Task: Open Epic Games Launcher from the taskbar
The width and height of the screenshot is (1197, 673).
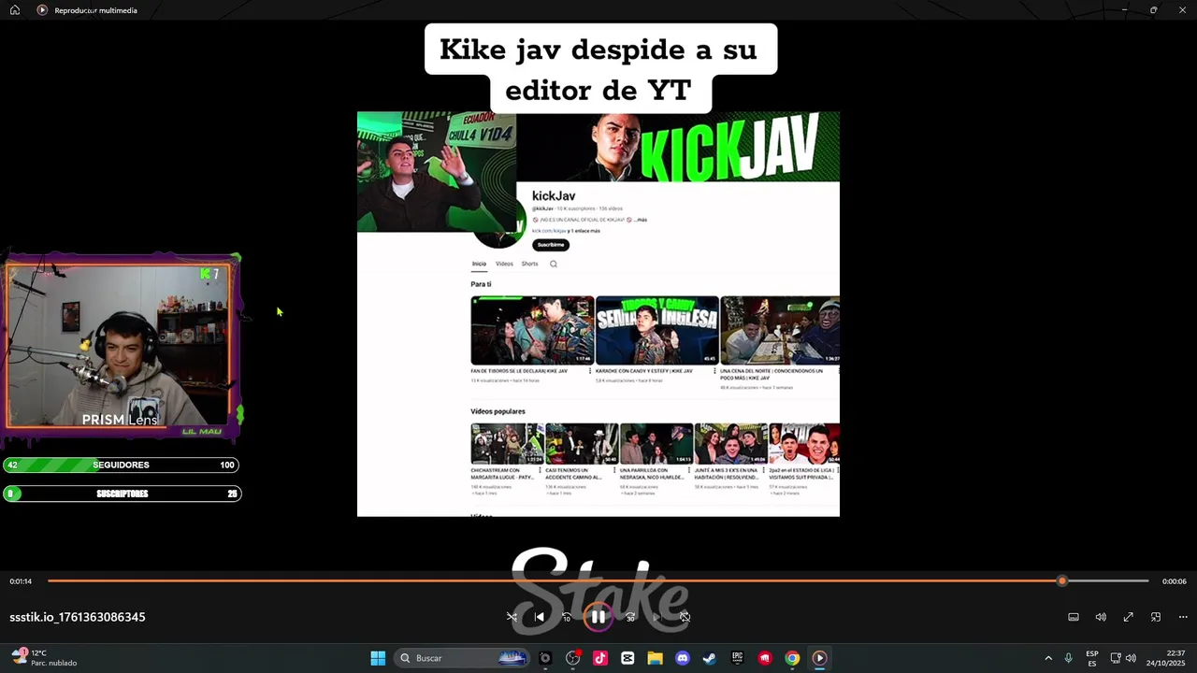Action: (737, 658)
